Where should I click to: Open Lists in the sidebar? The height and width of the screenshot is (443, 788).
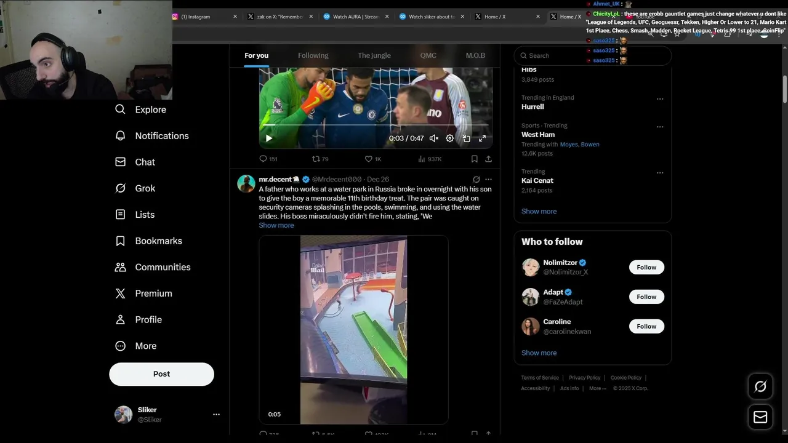click(x=135, y=215)
